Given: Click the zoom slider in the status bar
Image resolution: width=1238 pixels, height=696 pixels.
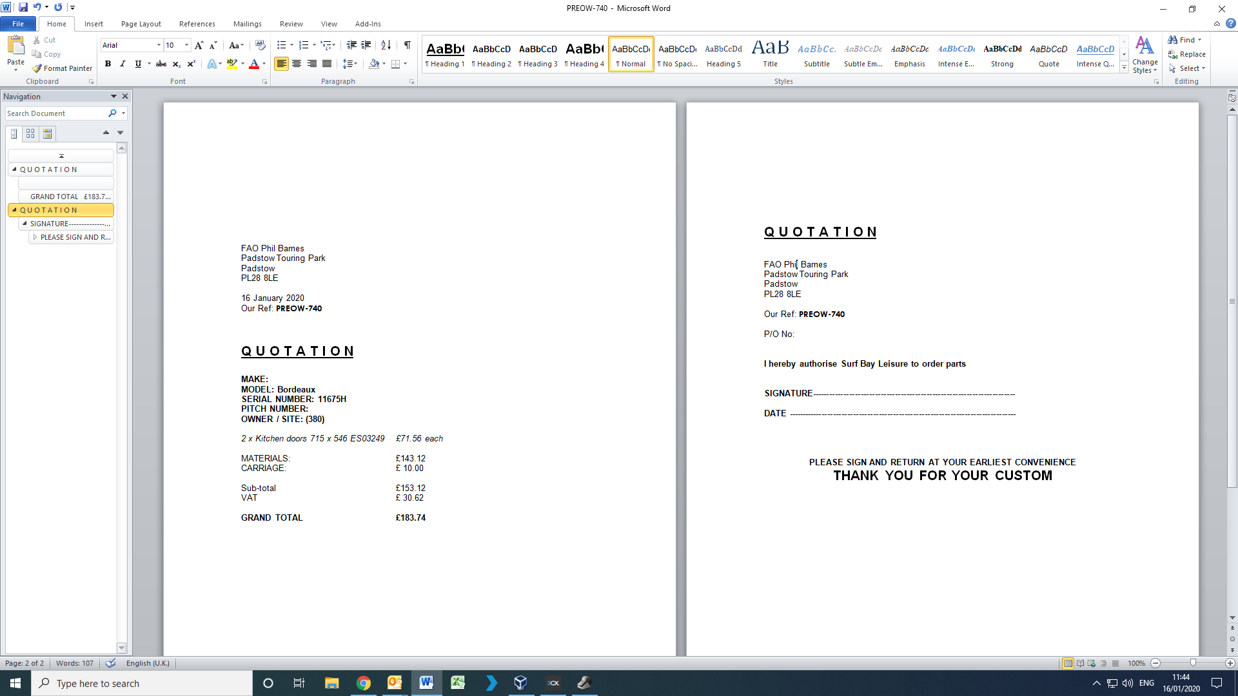Looking at the screenshot, I should (x=1193, y=663).
